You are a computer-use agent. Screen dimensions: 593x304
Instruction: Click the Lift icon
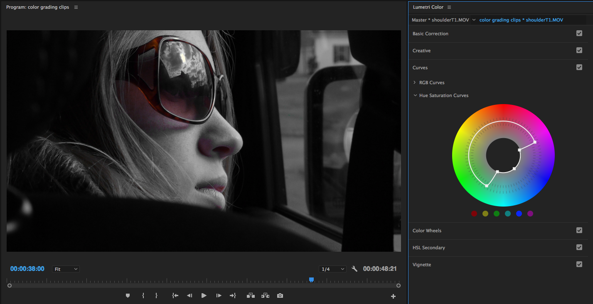(251, 295)
